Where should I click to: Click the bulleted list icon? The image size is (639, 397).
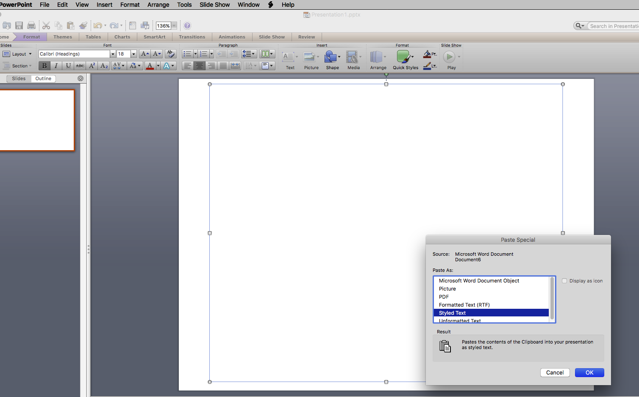pos(187,54)
